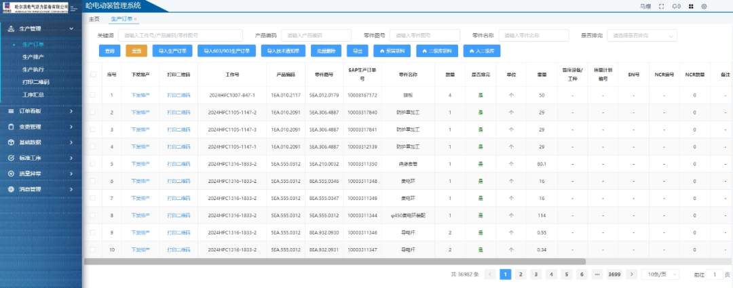Tick the select-all checkbox in table header
The width and height of the screenshot is (733, 288).
pyautogui.click(x=93, y=75)
